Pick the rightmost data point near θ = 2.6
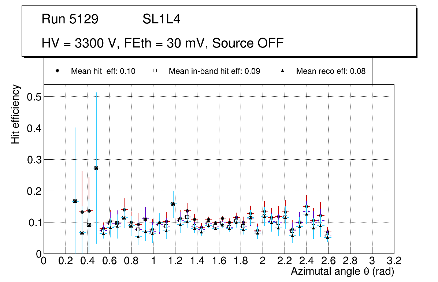The height and width of the screenshot is (282, 438). click(x=328, y=232)
